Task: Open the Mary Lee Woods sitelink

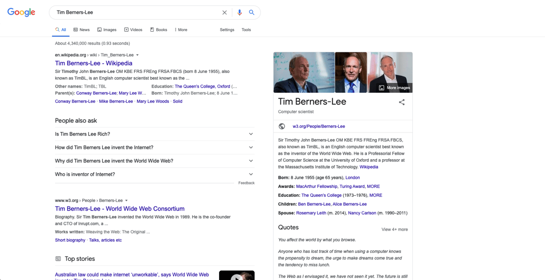Action: [x=152, y=101]
